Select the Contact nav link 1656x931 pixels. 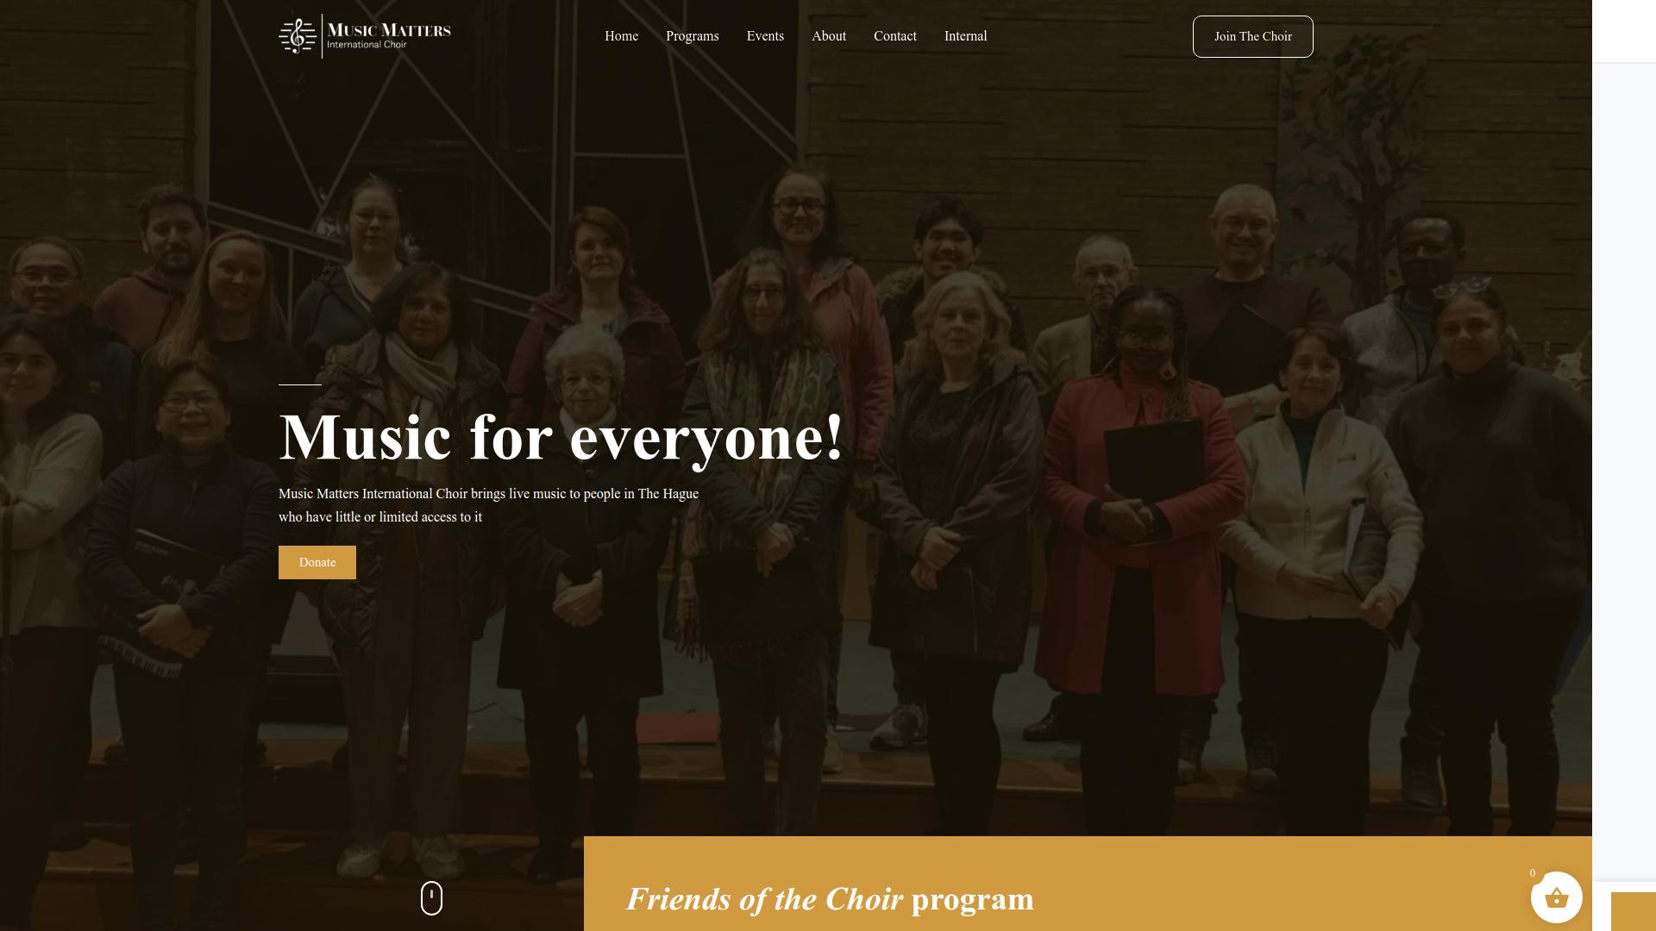(895, 36)
